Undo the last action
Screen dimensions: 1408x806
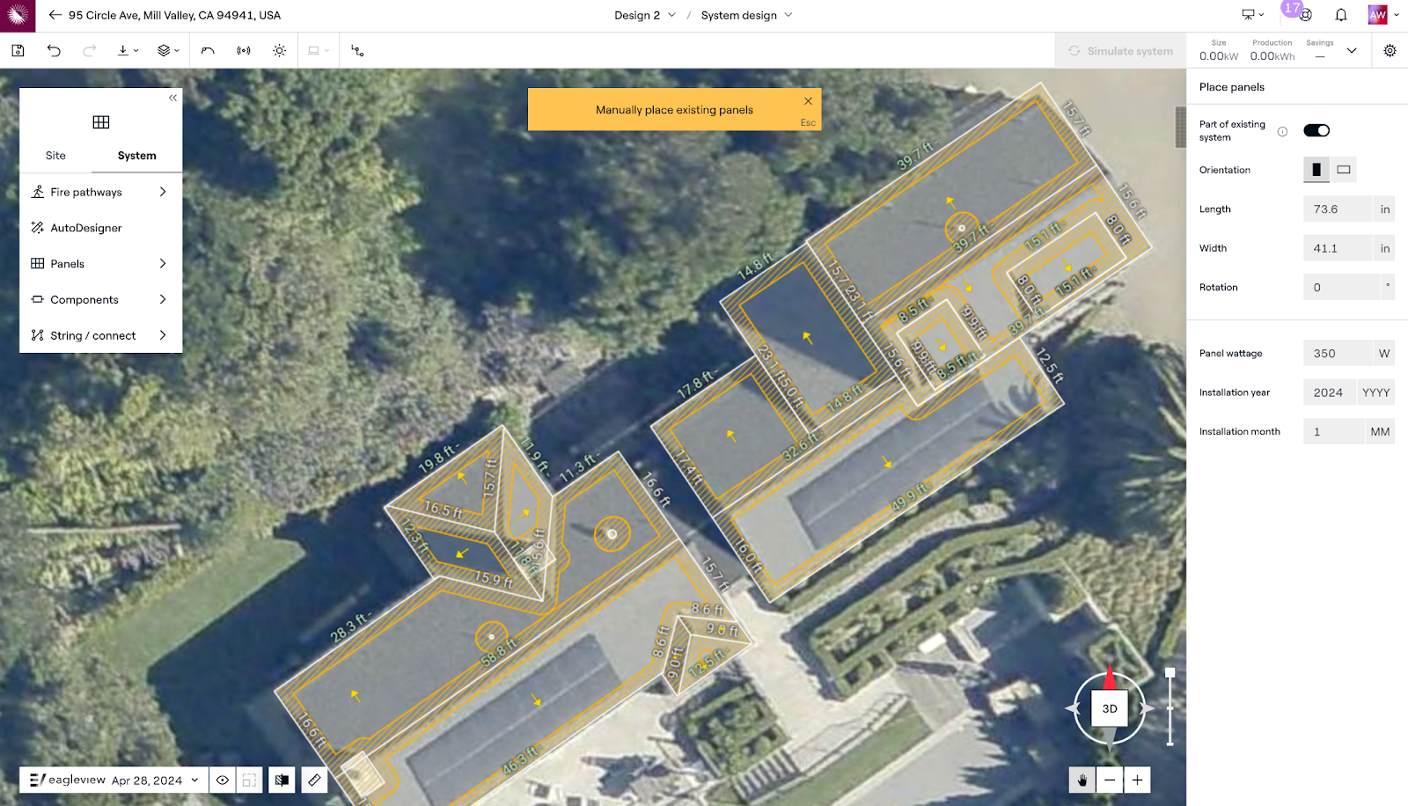54,51
